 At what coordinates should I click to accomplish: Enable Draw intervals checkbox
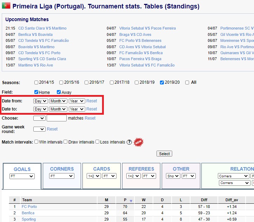pyautogui.click(x=66, y=142)
